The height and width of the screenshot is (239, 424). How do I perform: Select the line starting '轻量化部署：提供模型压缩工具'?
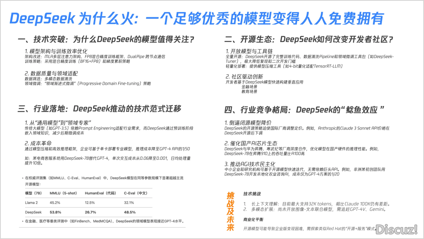pyautogui.click(x=284, y=66)
